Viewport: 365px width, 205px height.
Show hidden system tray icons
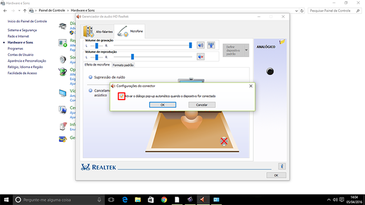pos(329,200)
